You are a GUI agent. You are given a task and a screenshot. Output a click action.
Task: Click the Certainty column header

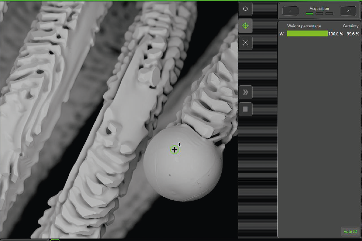pos(350,26)
